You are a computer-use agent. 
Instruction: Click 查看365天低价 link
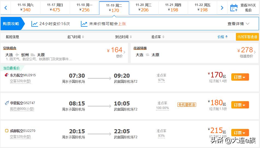tap(248, 8)
